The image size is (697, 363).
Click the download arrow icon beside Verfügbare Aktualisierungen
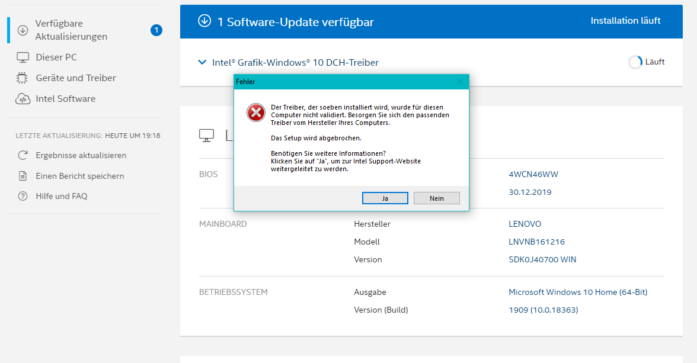(23, 30)
